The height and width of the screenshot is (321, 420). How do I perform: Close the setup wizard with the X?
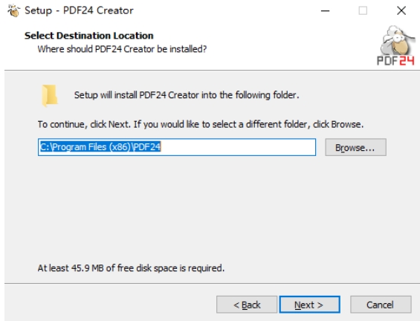[401, 10]
